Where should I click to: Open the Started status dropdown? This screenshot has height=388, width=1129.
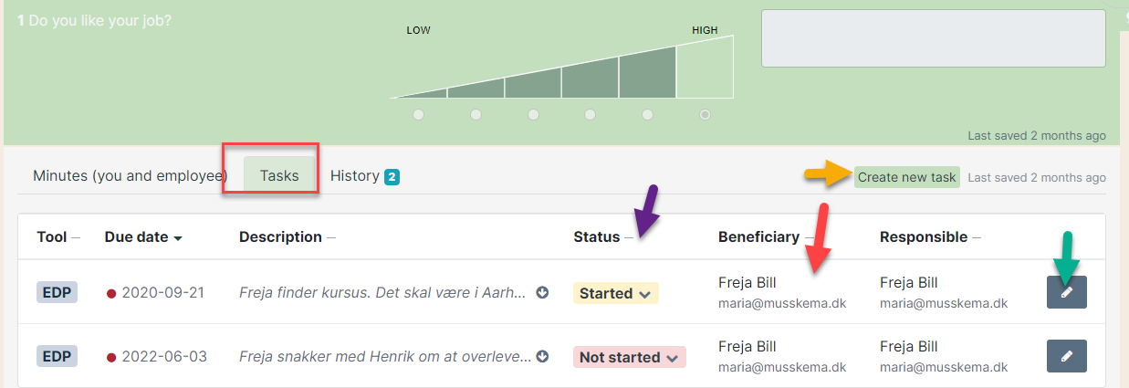(x=616, y=293)
